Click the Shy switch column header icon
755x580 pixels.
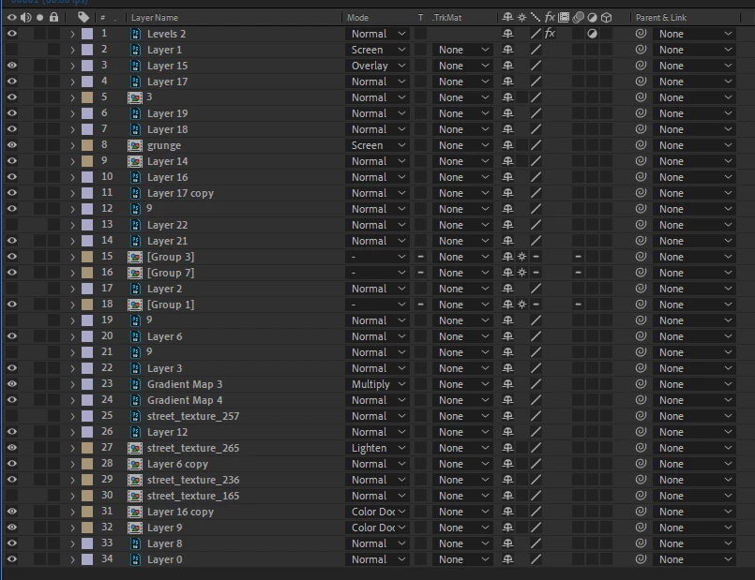(507, 18)
